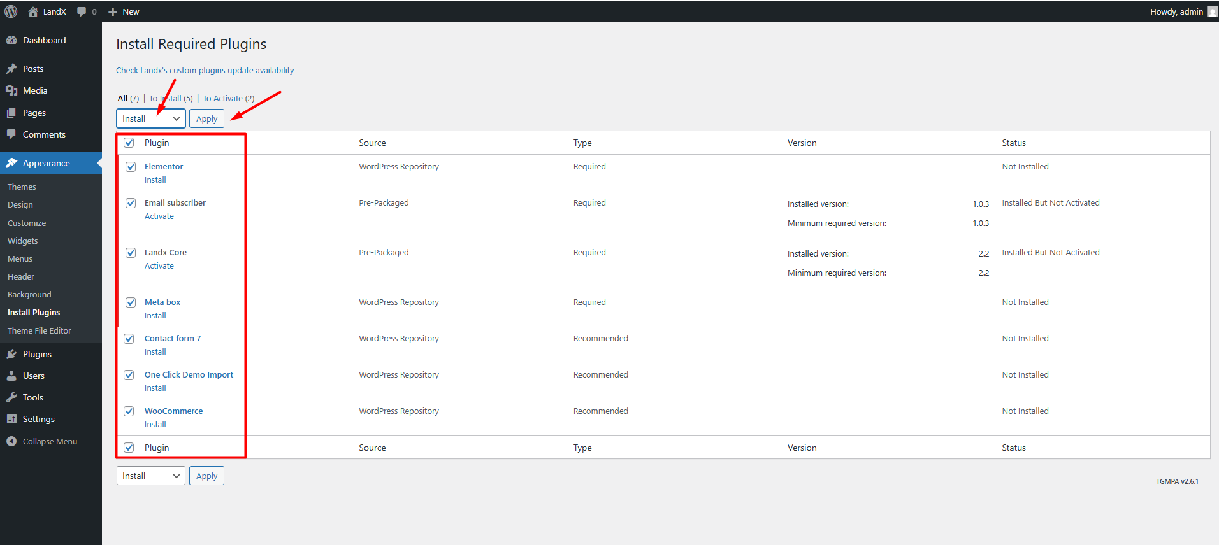Uncheck the WooCommerce plugin checkbox
The width and height of the screenshot is (1219, 545).
[x=129, y=411]
